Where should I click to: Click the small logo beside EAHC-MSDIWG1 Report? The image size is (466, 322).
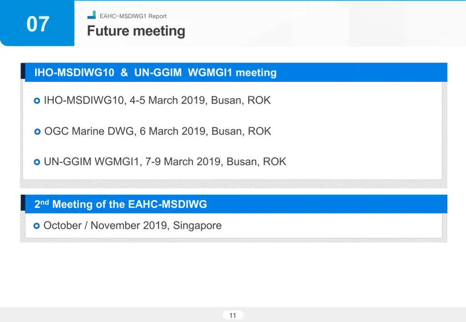pos(91,15)
